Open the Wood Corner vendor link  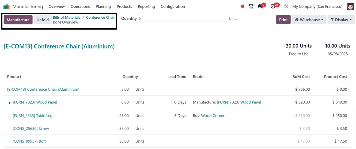pyautogui.click(x=213, y=116)
